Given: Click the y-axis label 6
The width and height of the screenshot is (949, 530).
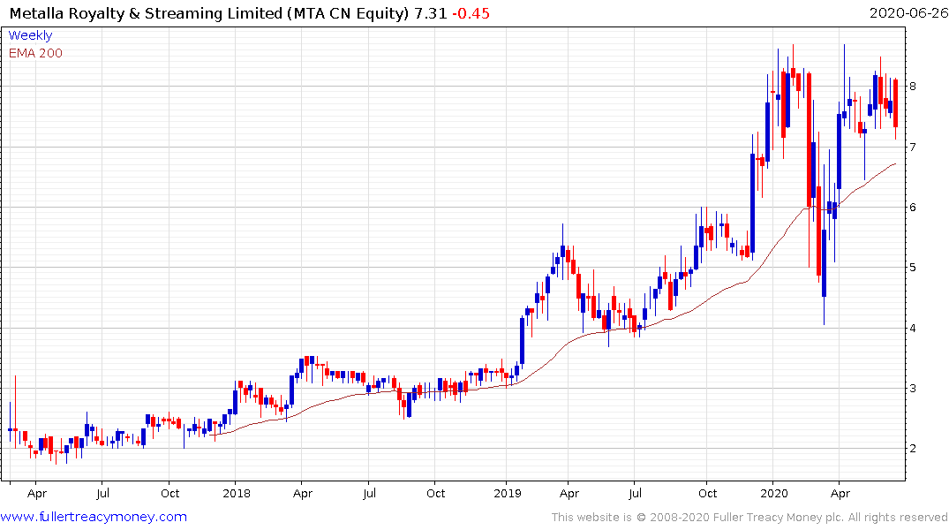Looking at the screenshot, I should coord(912,208).
